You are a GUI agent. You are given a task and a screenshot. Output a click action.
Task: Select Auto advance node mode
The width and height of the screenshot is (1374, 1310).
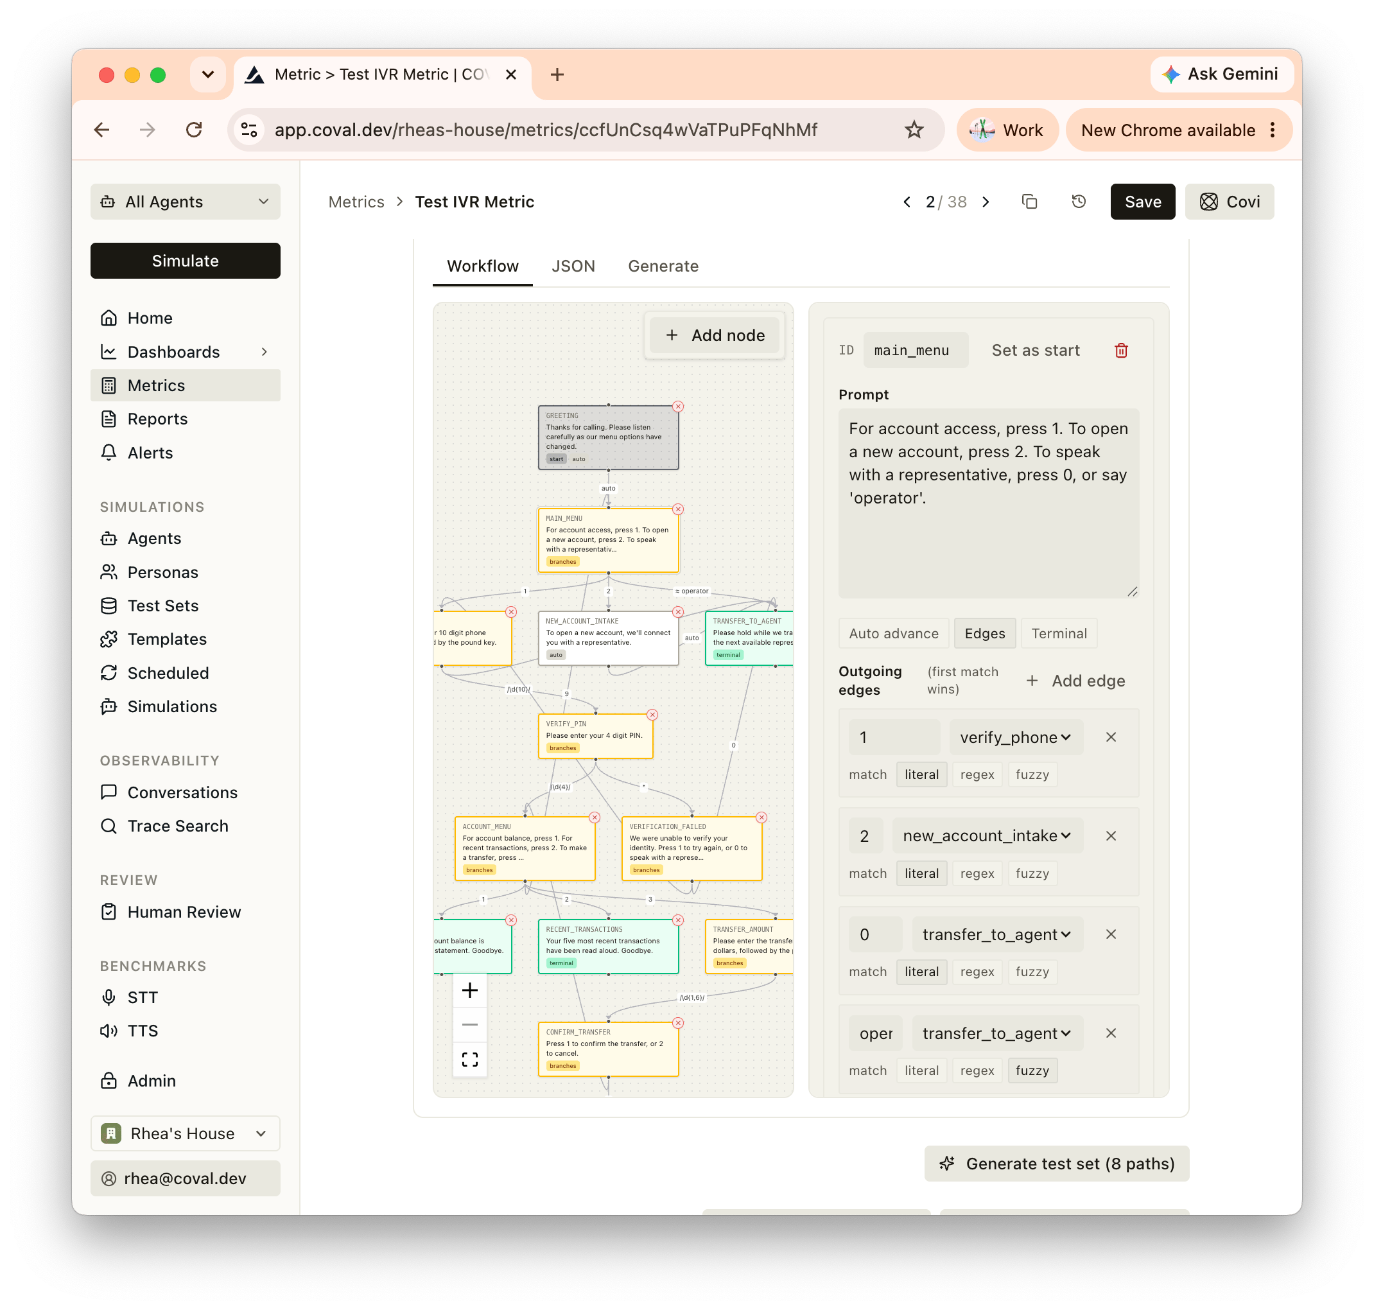pyautogui.click(x=894, y=633)
